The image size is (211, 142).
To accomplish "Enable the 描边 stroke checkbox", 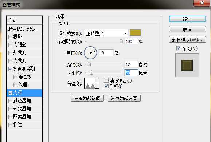I will pos(10,125).
